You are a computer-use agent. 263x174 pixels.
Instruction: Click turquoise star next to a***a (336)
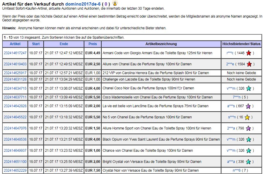[x=248, y=162]
